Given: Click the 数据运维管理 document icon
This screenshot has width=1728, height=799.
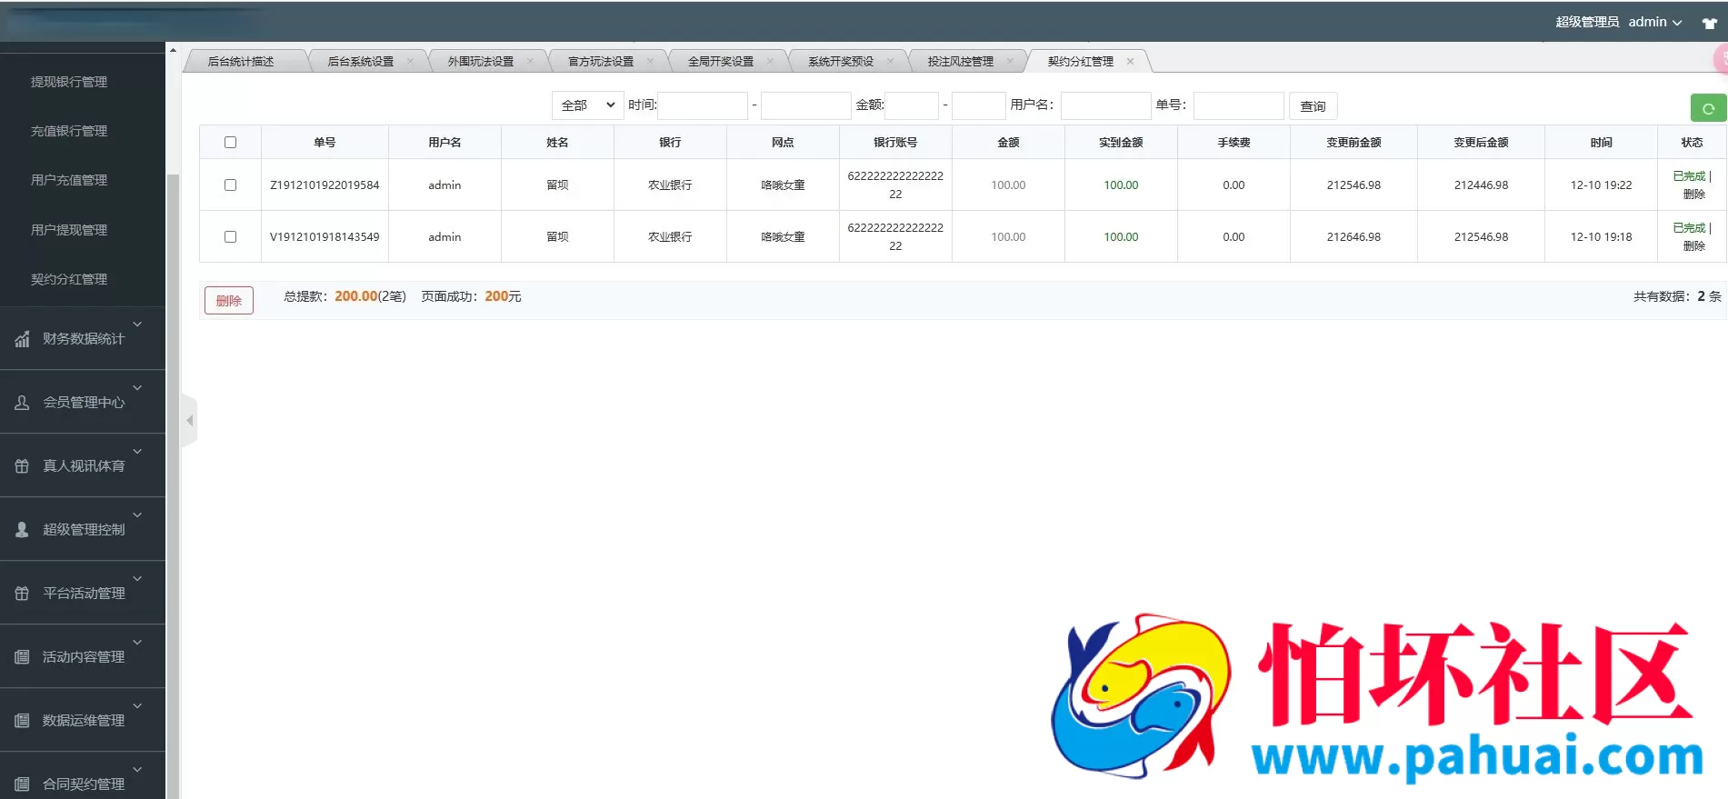Looking at the screenshot, I should point(22,720).
